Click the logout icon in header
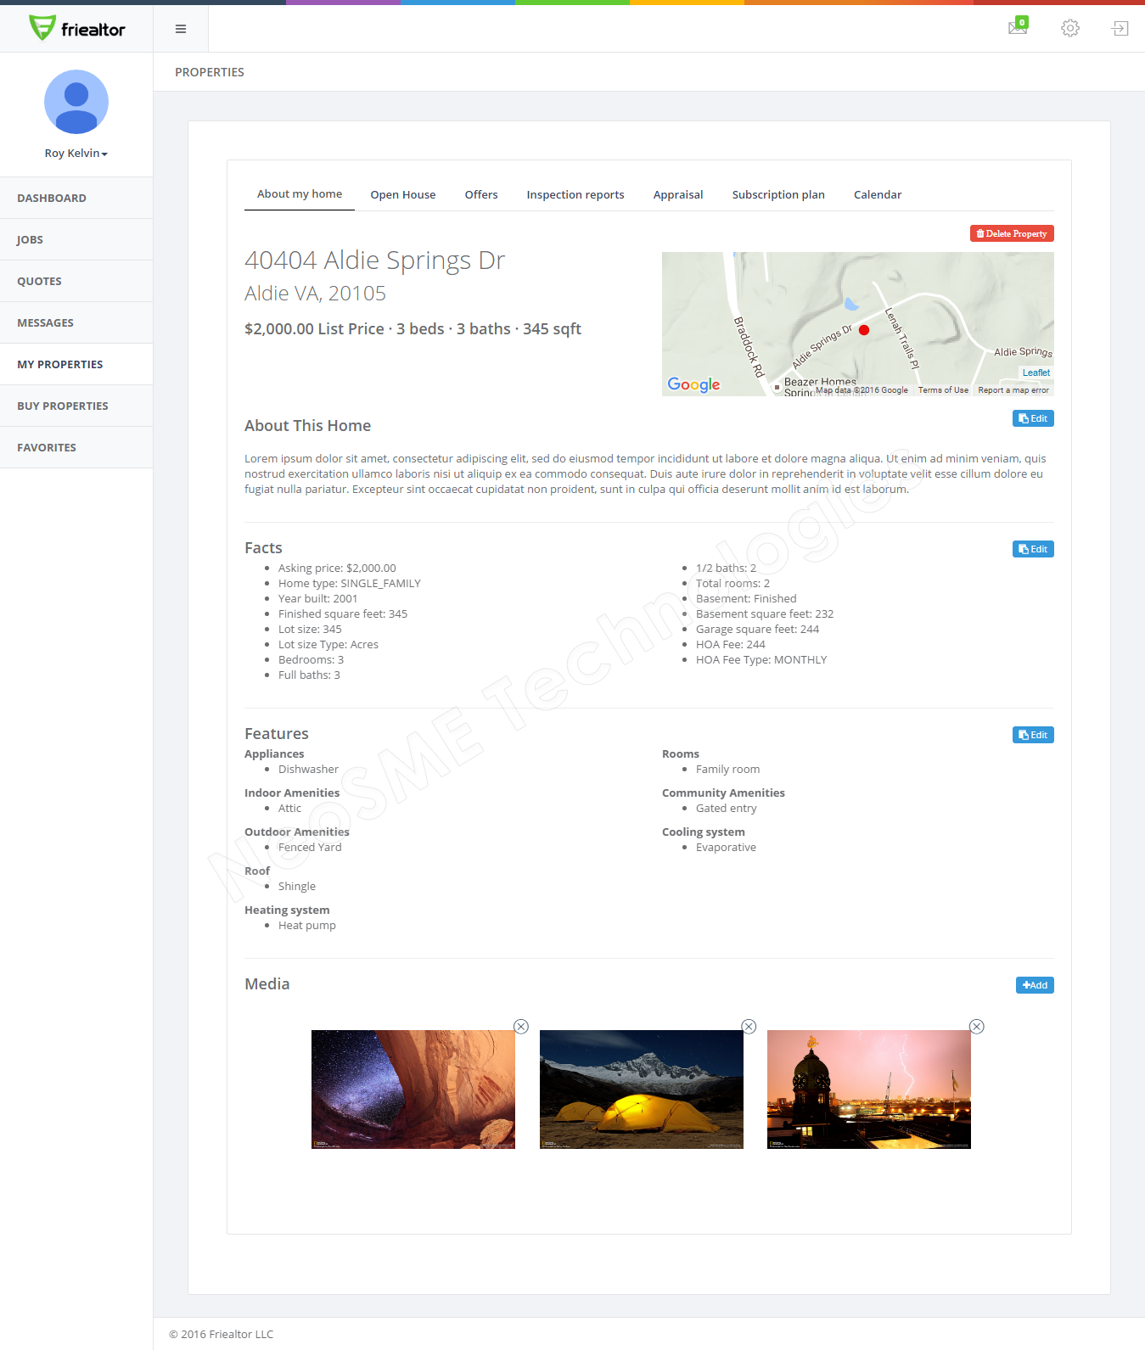 point(1120,29)
